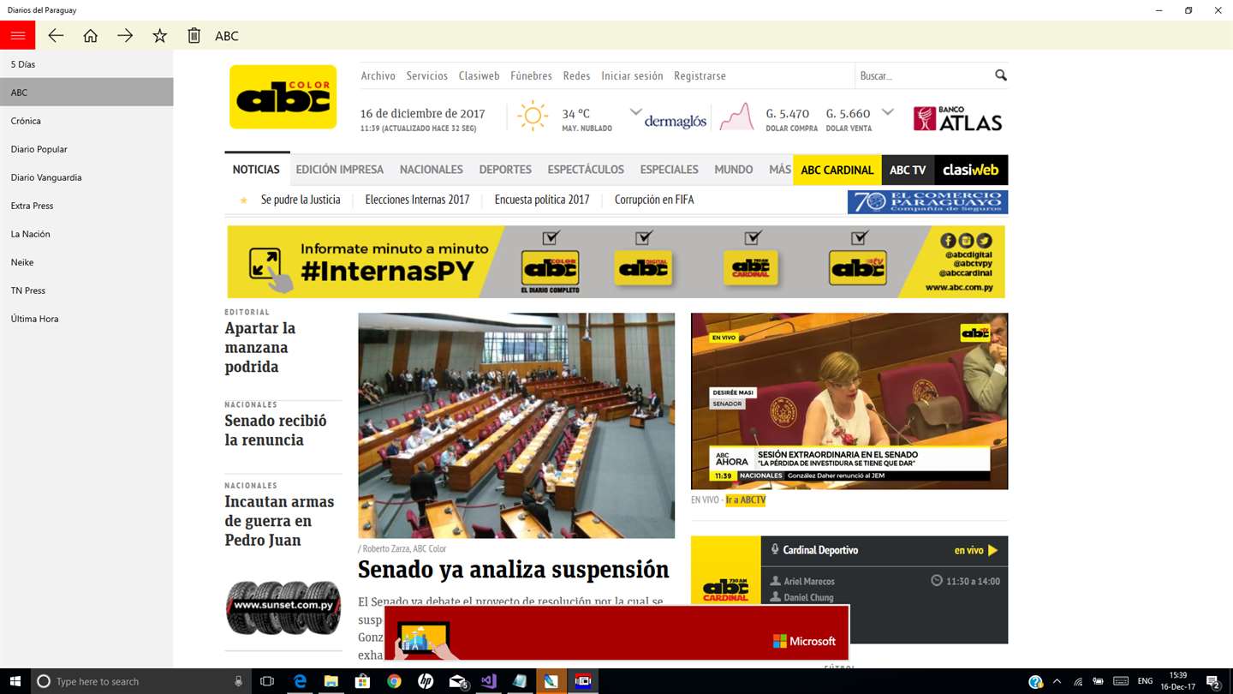Click the dollar exchange chart icon
Screen dimensions: 1233x694
coord(736,117)
